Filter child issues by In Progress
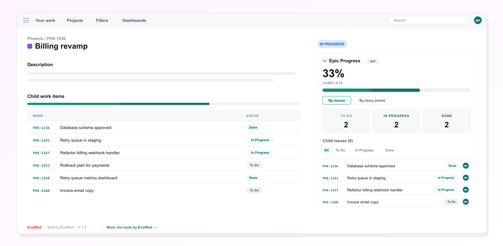 tap(364, 150)
